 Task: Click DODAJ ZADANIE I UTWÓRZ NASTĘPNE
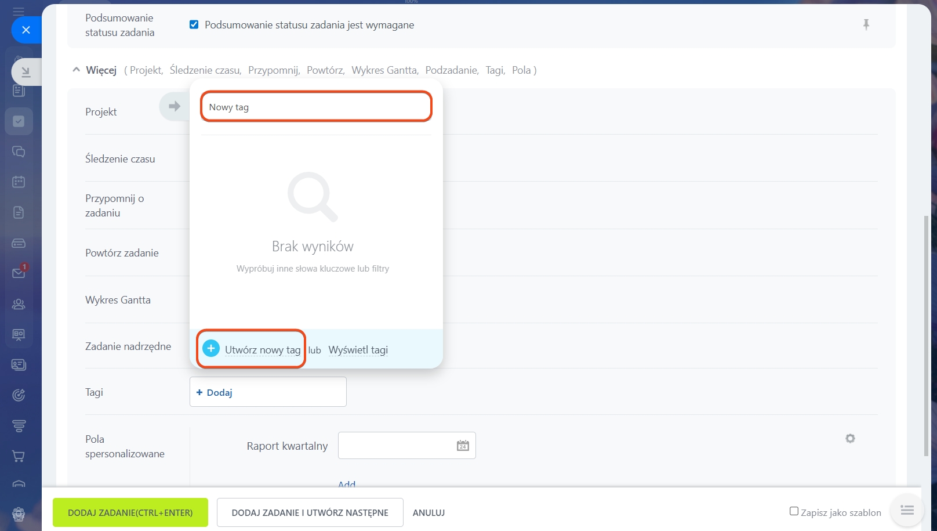click(310, 512)
